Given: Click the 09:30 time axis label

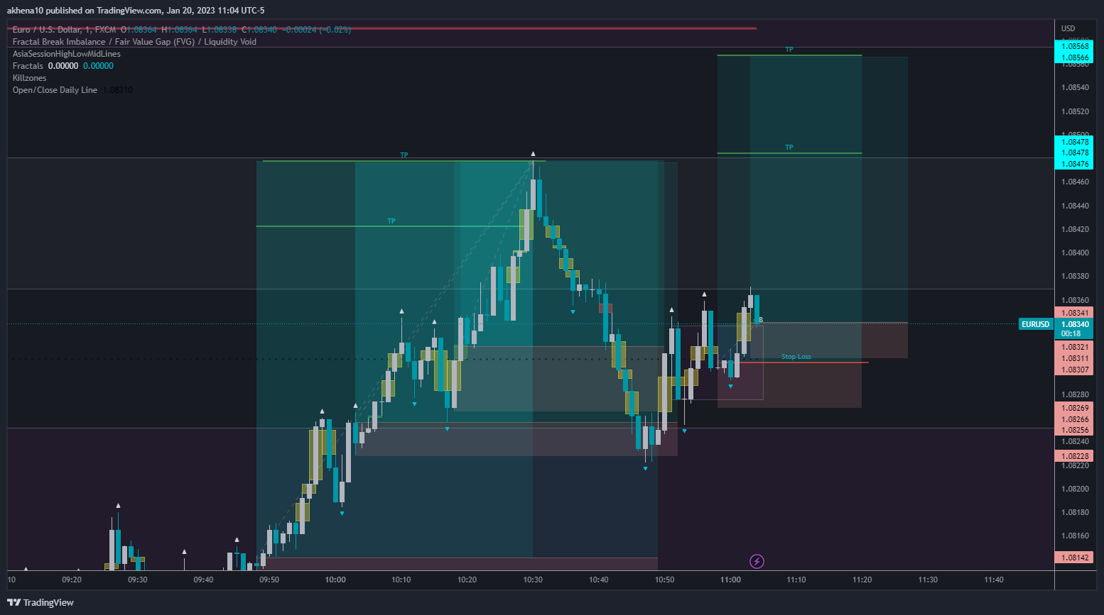Looking at the screenshot, I should point(138,580).
